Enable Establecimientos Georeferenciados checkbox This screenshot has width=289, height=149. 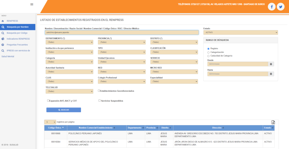(99, 91)
